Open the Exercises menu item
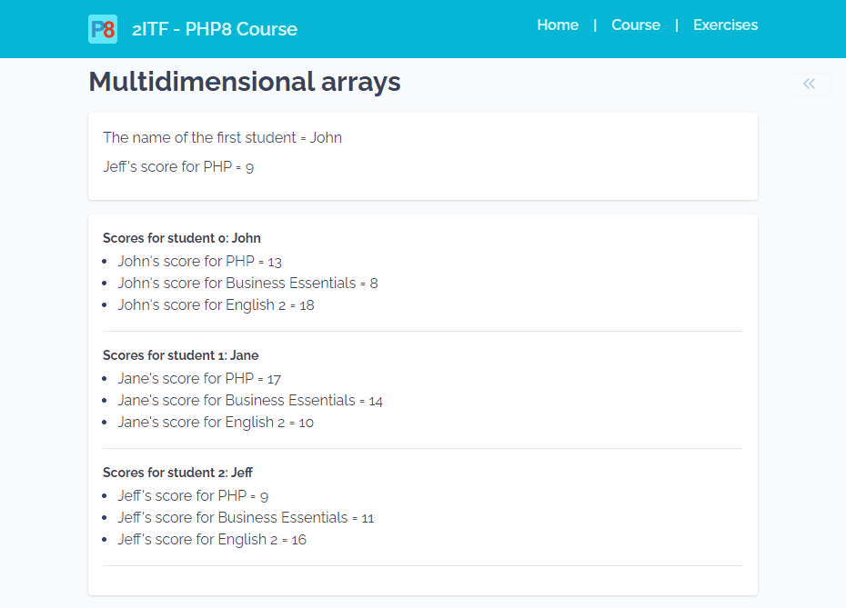846x608 pixels. pyautogui.click(x=725, y=25)
